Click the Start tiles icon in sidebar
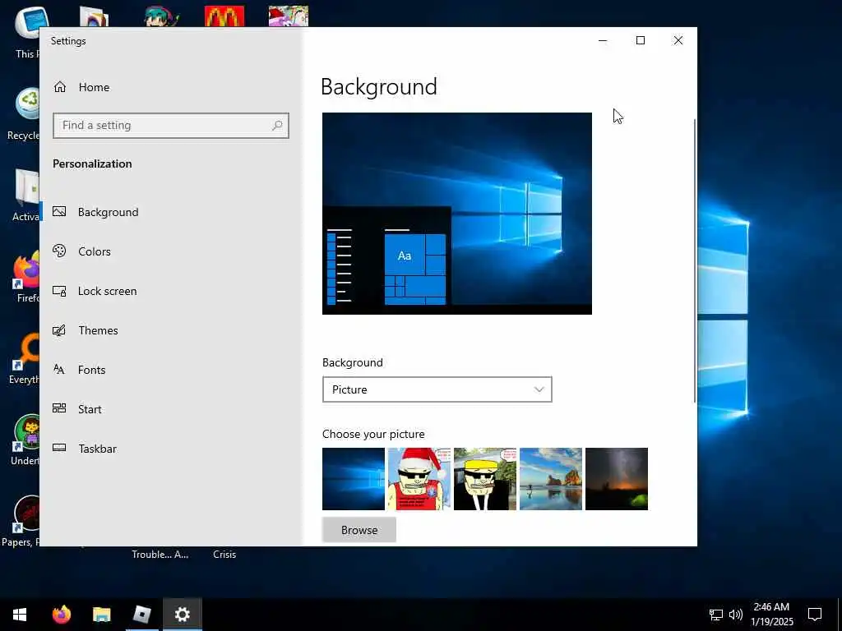 coord(59,408)
